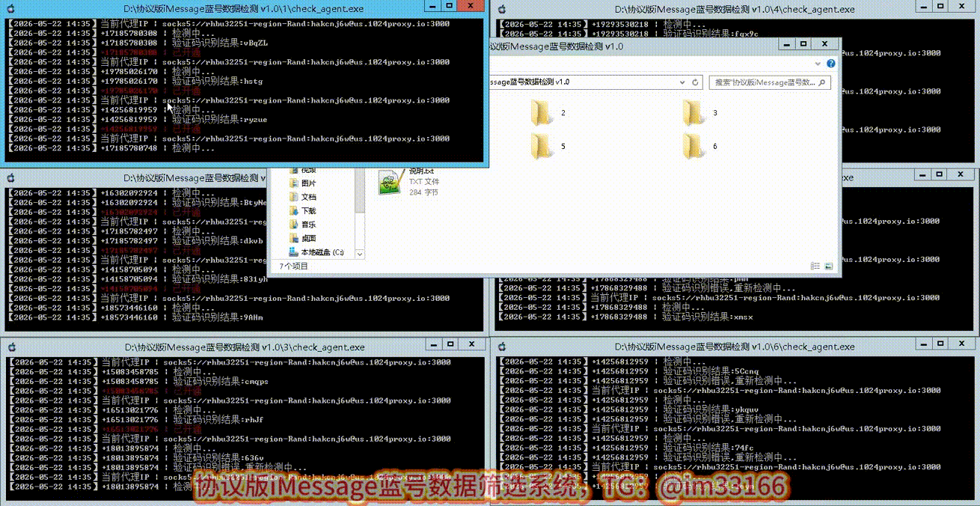Click +17868329488 验证码识别错误 line in right-middle console

click(648, 288)
